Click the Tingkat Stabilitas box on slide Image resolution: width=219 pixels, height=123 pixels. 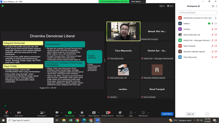pos(94,57)
